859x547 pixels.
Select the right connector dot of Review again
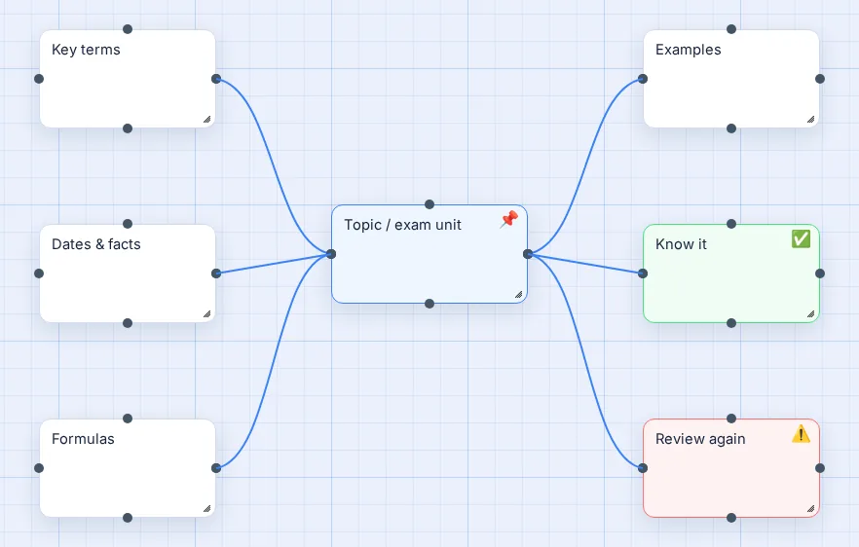coord(820,468)
